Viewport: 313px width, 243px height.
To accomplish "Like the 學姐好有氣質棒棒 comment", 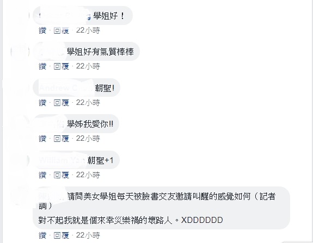I will [x=42, y=66].
